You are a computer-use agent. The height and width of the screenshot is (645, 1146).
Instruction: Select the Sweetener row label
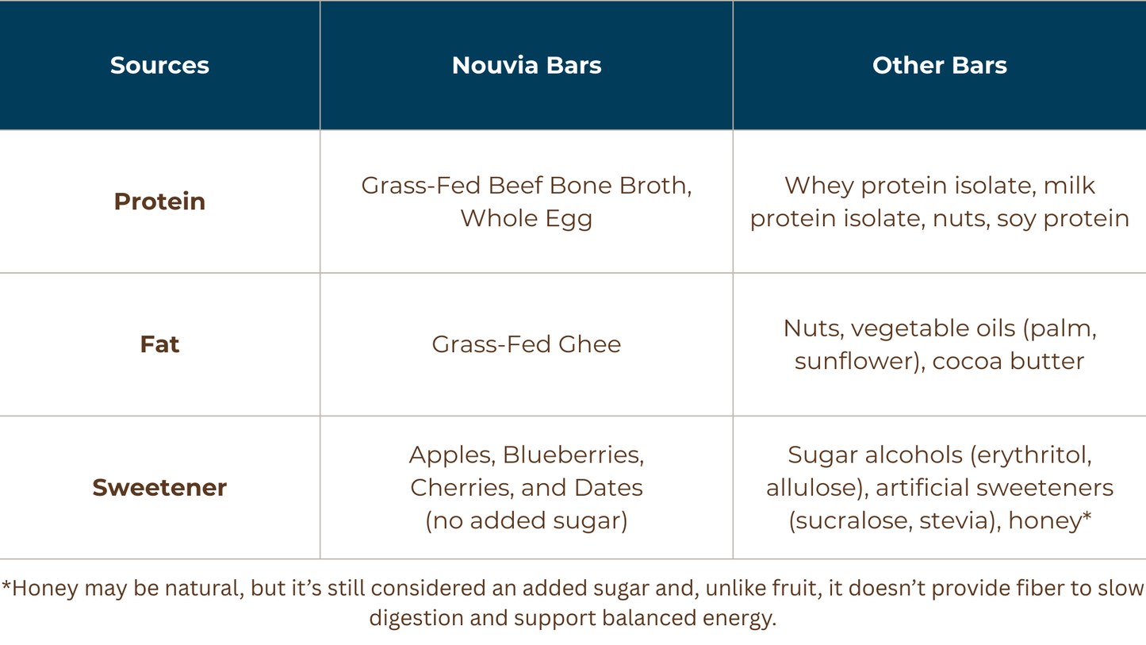[159, 487]
